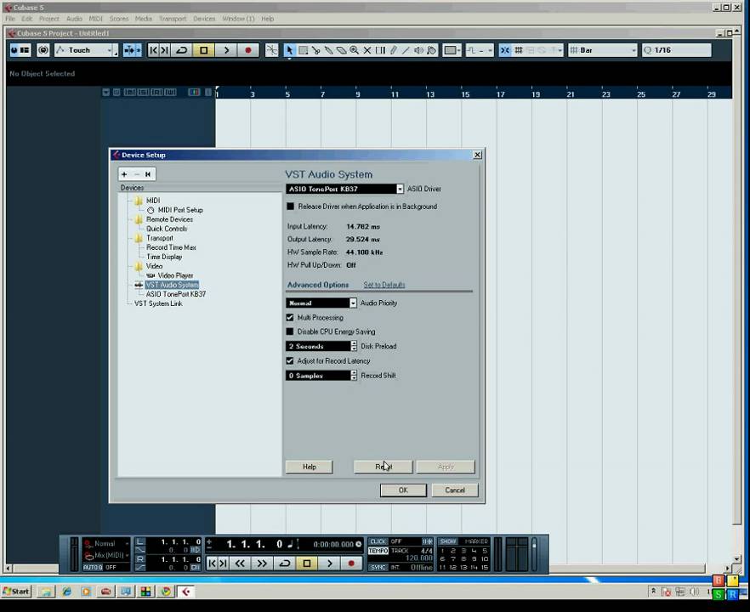Click the Fast Forward button in transport panel
The image size is (750, 612).
(262, 564)
